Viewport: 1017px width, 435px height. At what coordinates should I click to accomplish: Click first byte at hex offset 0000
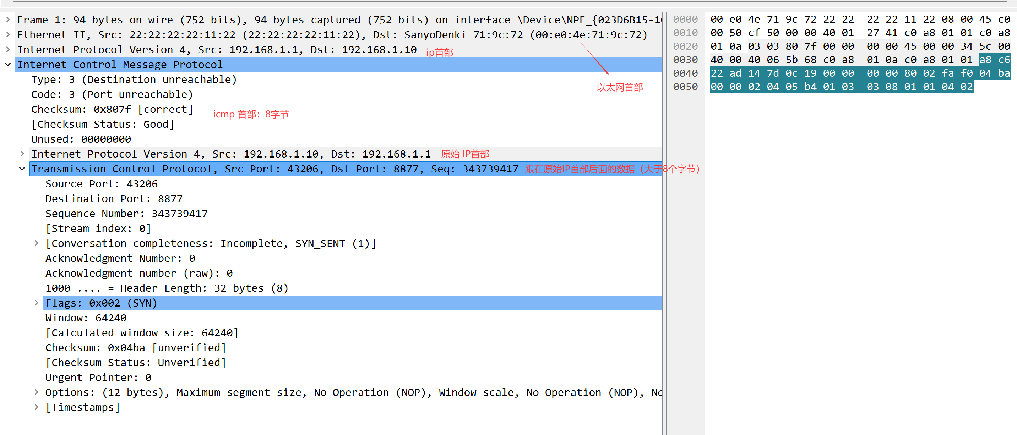point(716,19)
